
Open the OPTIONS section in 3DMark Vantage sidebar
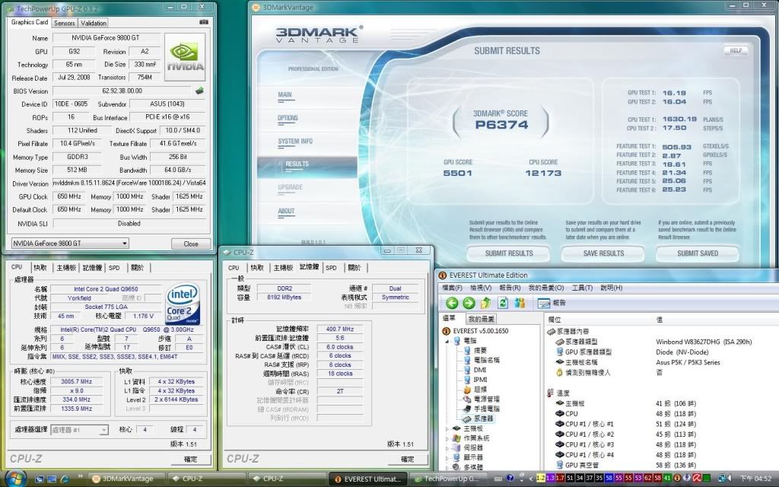coord(288,118)
